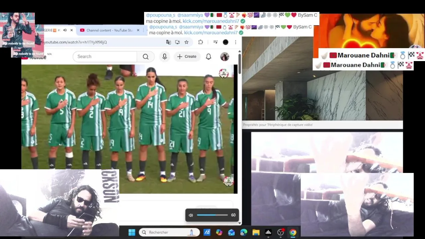425x239 pixels.
Task: Click the YouTube logo partially visible
Action: pyautogui.click(x=34, y=57)
